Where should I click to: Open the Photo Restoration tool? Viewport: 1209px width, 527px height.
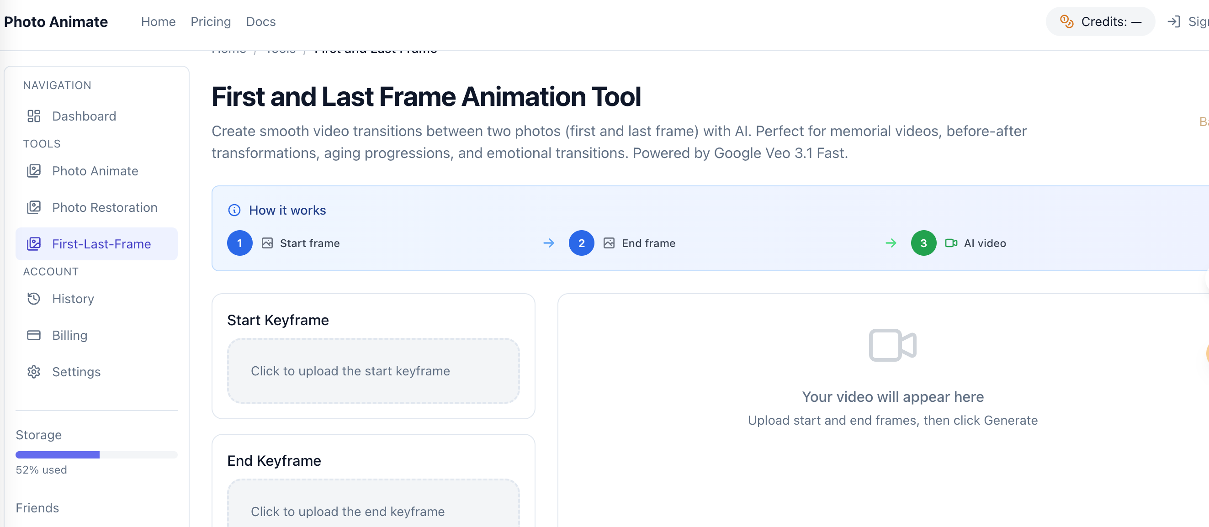[x=97, y=207]
